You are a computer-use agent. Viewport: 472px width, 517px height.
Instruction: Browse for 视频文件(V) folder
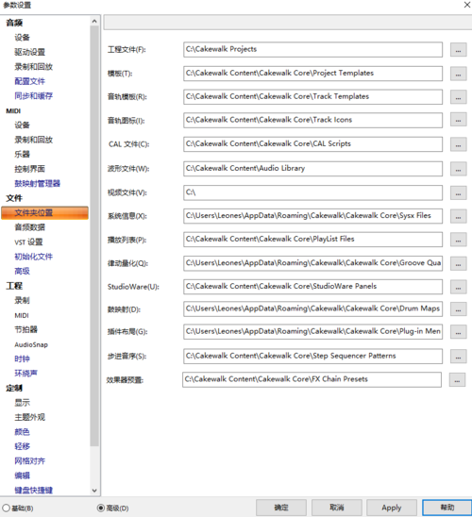click(458, 192)
